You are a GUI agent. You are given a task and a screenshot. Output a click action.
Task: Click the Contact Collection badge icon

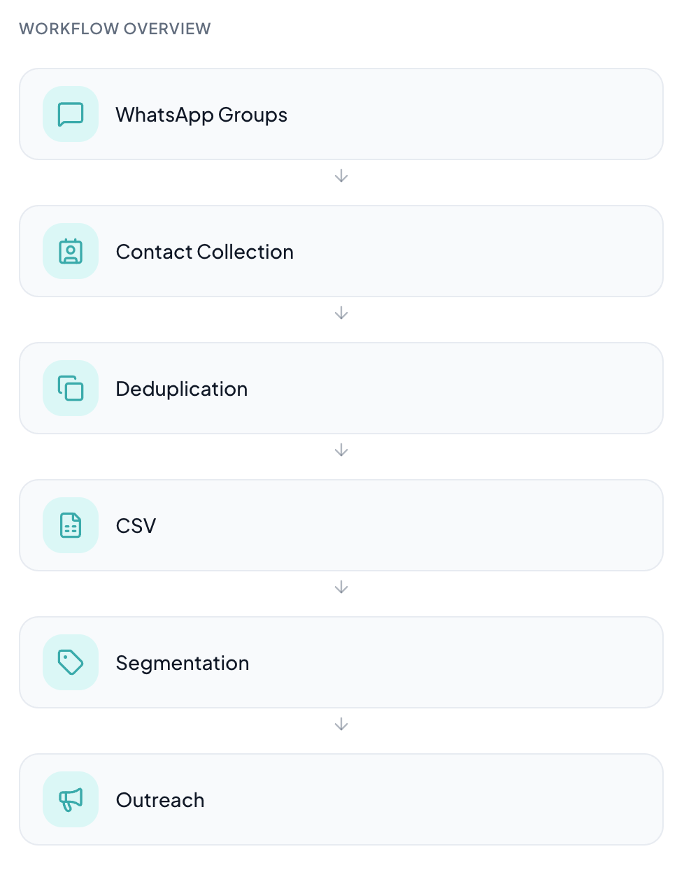[71, 251]
